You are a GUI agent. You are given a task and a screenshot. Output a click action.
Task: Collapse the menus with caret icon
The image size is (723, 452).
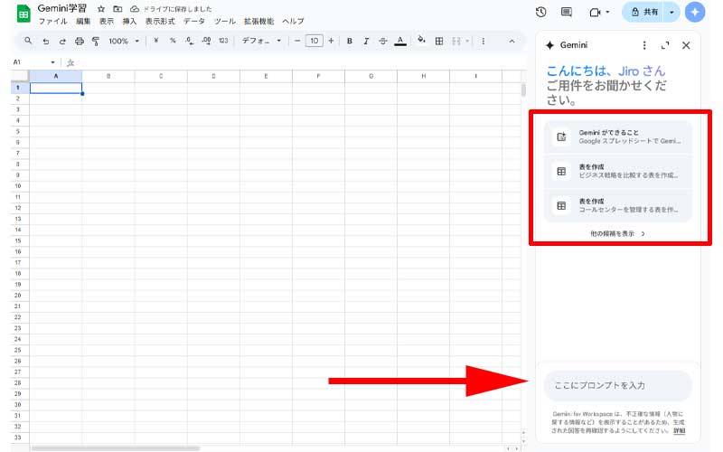pos(512,41)
